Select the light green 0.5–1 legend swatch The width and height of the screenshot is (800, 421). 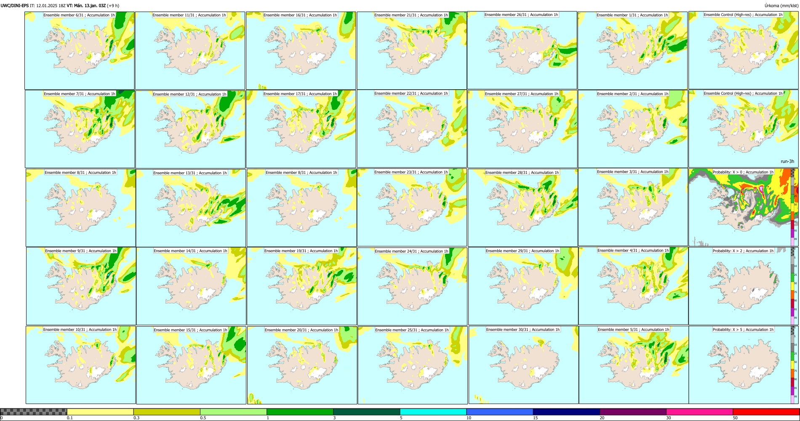[233, 412]
